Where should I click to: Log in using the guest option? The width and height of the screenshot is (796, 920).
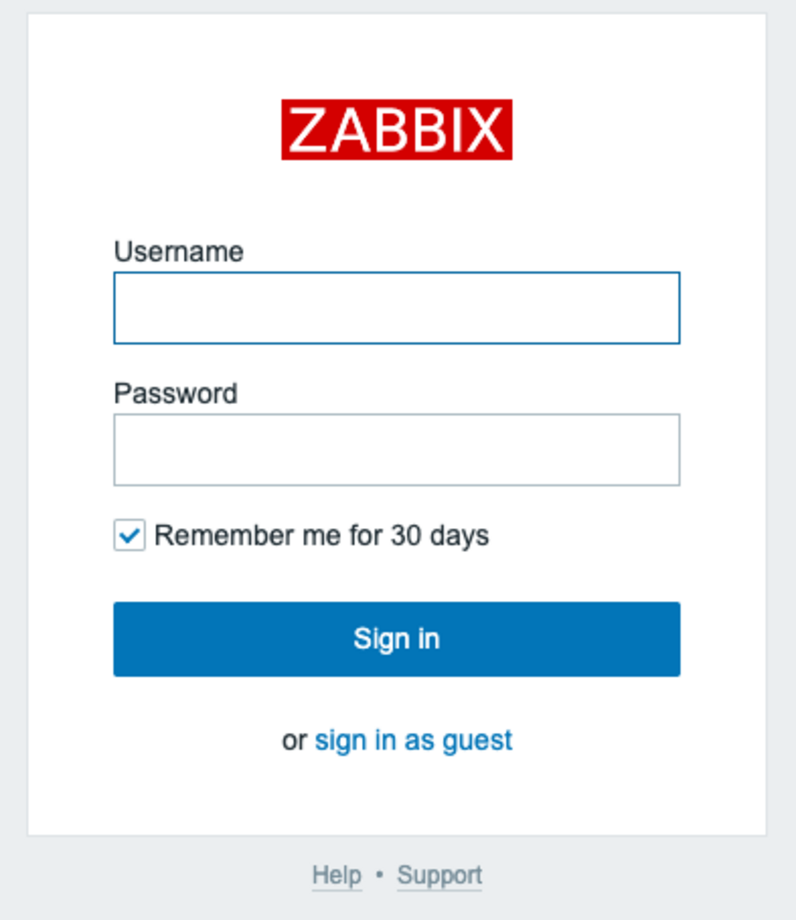point(413,740)
